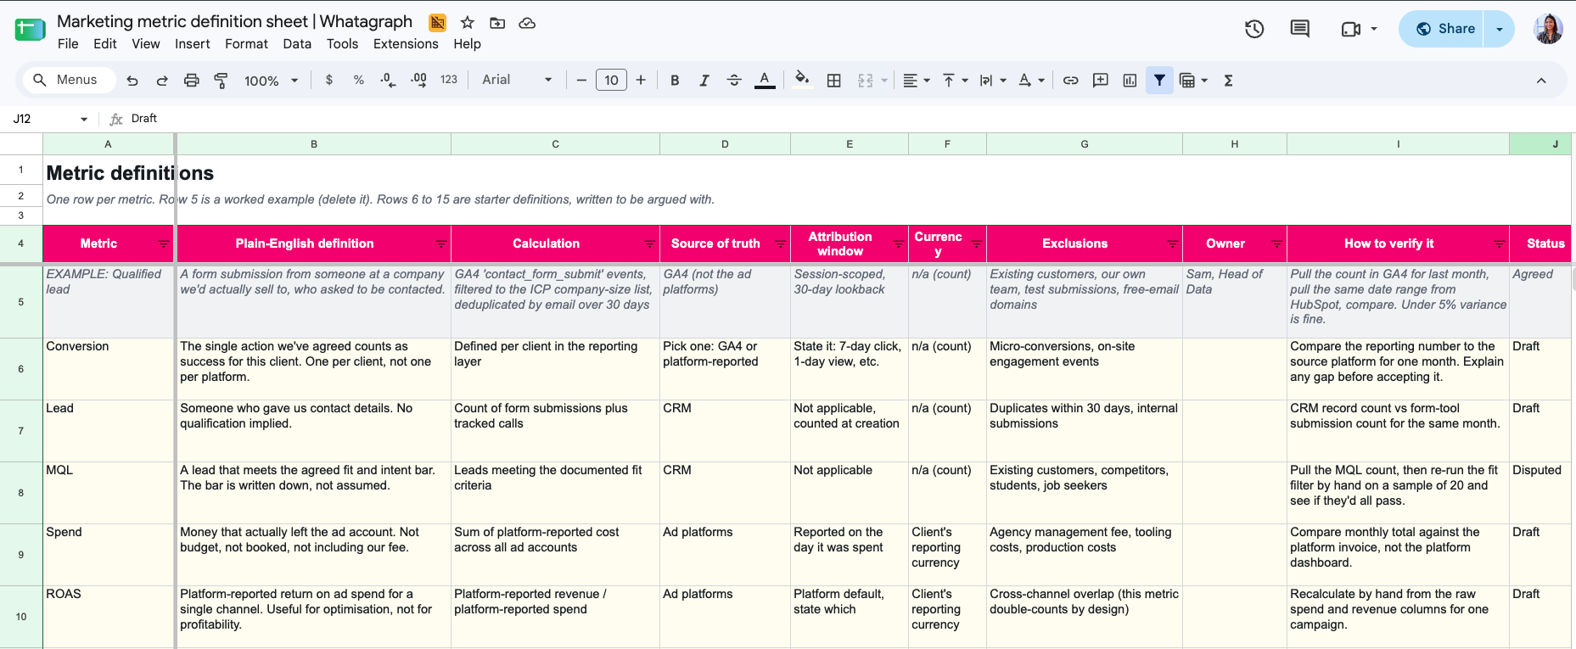Select column G header

[x=1085, y=144]
